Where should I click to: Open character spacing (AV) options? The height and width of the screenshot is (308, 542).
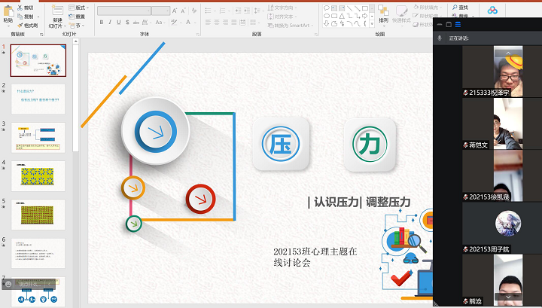(x=146, y=23)
